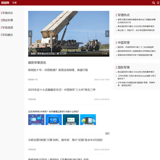
Task: Open the 军事 channel in the header
Action: (15, 3)
